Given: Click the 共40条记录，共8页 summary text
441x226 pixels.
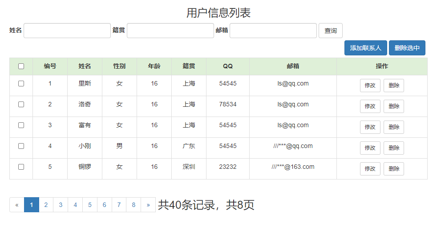Looking at the screenshot, I should click(206, 205).
